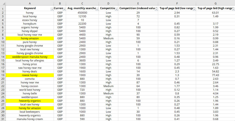Image resolution: width=235 pixels, height=121 pixels.
Task: Select row 19 header number
Action: click(3, 75)
